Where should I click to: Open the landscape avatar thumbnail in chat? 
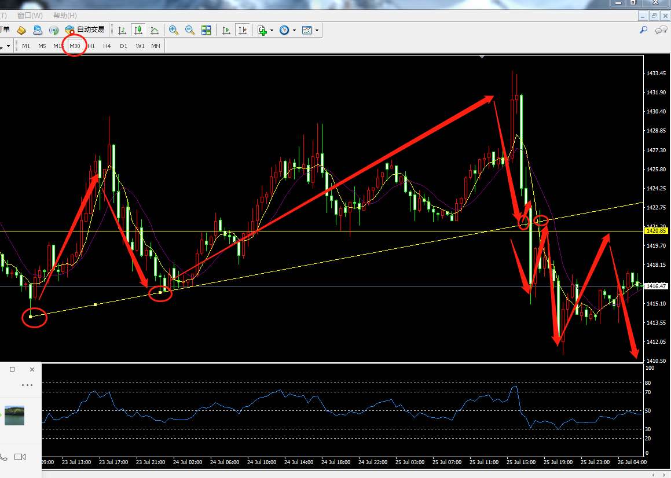pos(14,416)
